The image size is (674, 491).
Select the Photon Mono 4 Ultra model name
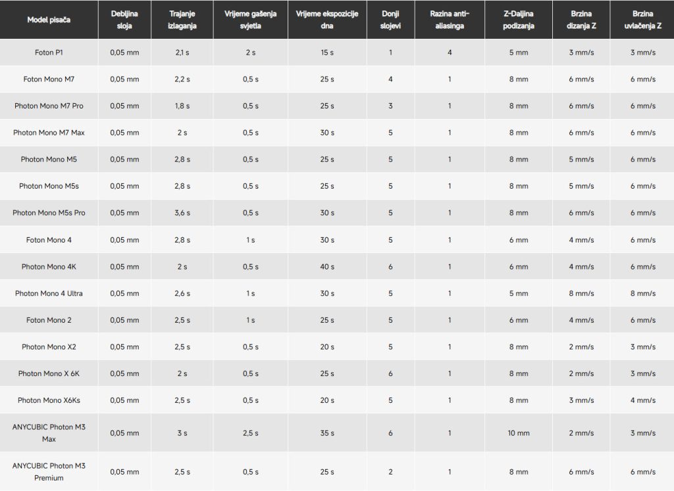point(49,293)
